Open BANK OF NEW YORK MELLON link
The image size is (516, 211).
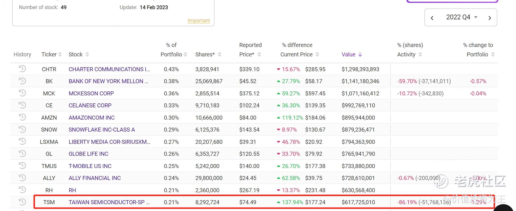(x=108, y=81)
